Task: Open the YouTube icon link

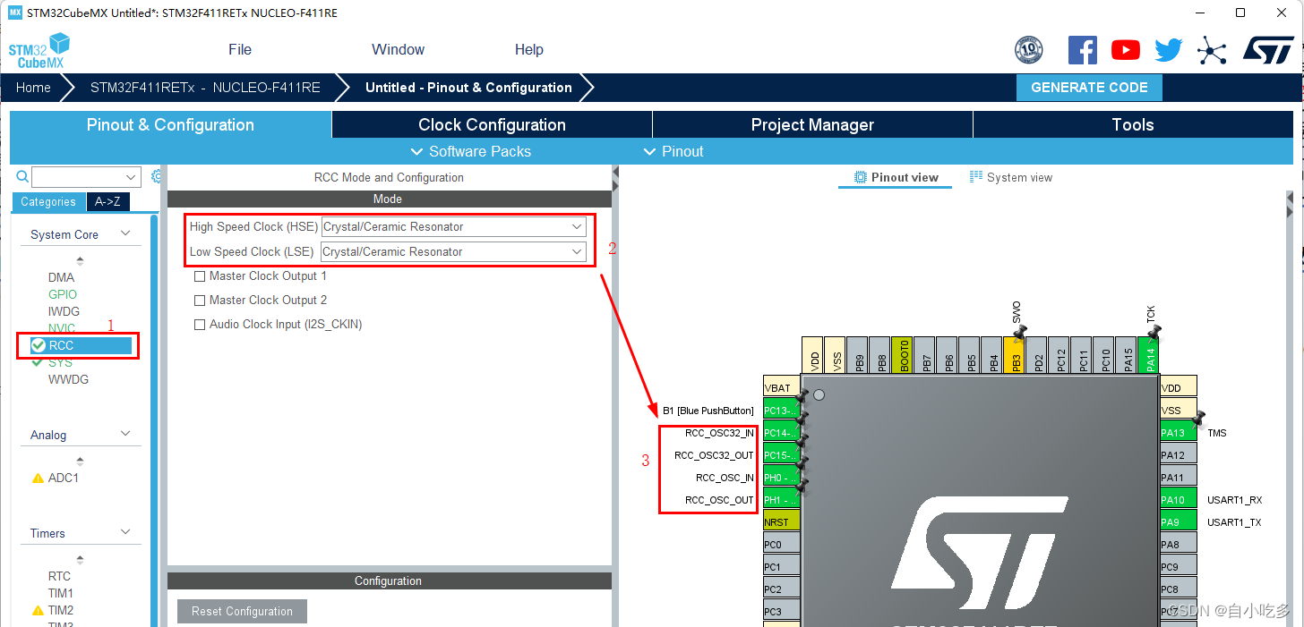Action: click(x=1126, y=50)
